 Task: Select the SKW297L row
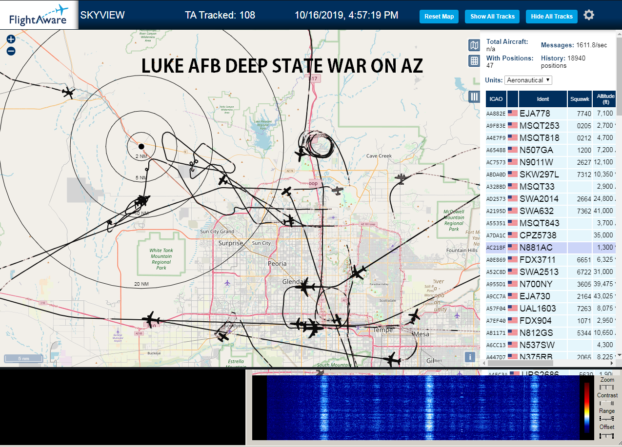click(x=551, y=174)
